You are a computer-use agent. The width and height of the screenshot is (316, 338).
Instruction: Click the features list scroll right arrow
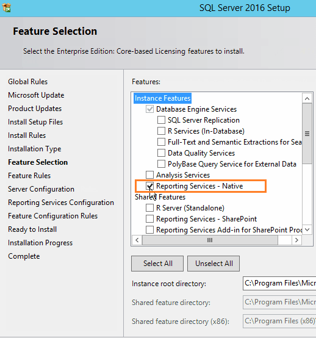(x=296, y=240)
